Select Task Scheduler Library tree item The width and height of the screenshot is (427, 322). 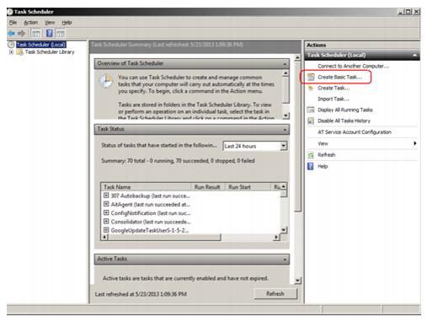(50, 52)
